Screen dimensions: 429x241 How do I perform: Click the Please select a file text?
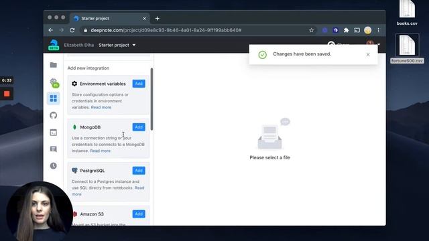[x=269, y=158]
